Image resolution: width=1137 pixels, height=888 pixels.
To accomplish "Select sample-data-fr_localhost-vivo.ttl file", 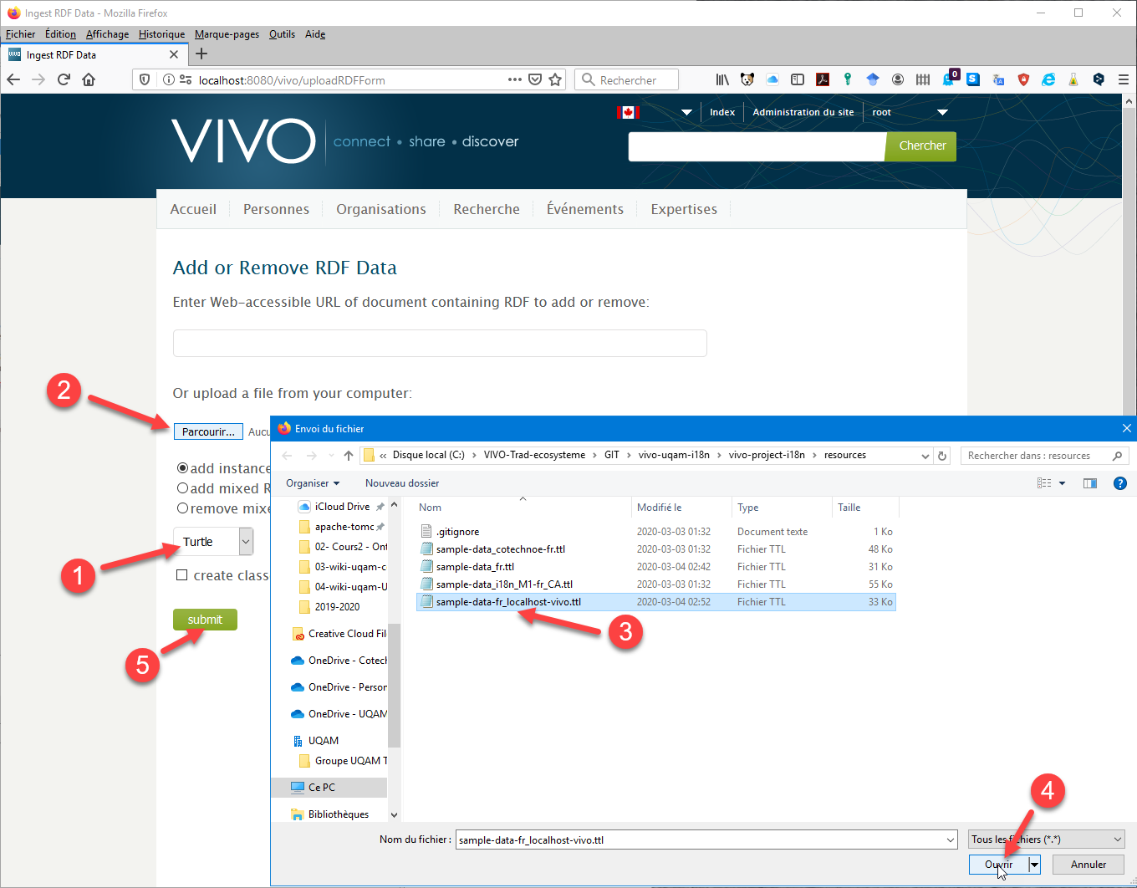I will point(656,602).
